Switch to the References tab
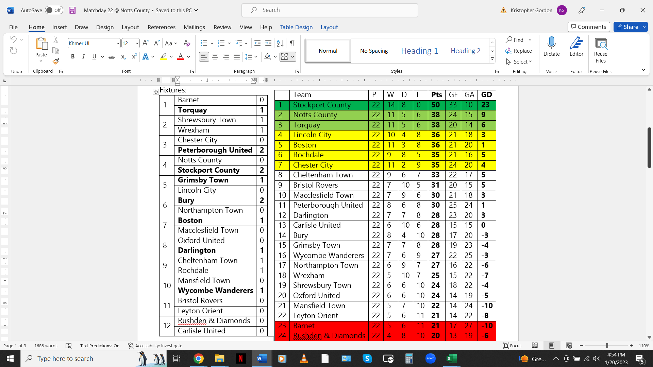The width and height of the screenshot is (653, 367). point(161,27)
